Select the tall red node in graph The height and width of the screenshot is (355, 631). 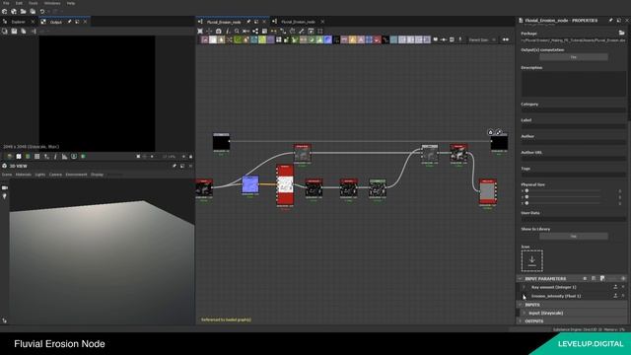tap(285, 185)
